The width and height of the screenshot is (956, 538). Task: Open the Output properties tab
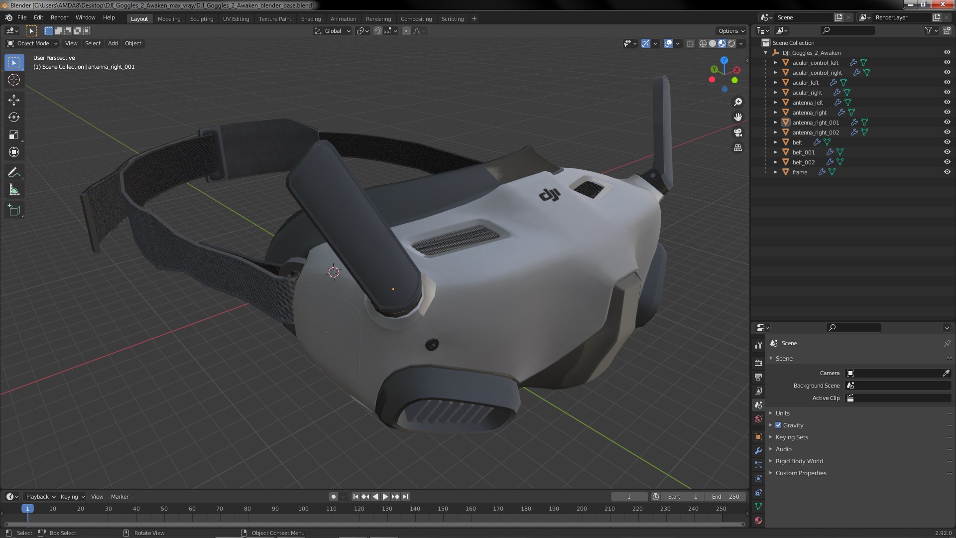point(758,377)
